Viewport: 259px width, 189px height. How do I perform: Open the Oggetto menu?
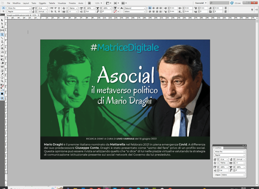(42, 3)
